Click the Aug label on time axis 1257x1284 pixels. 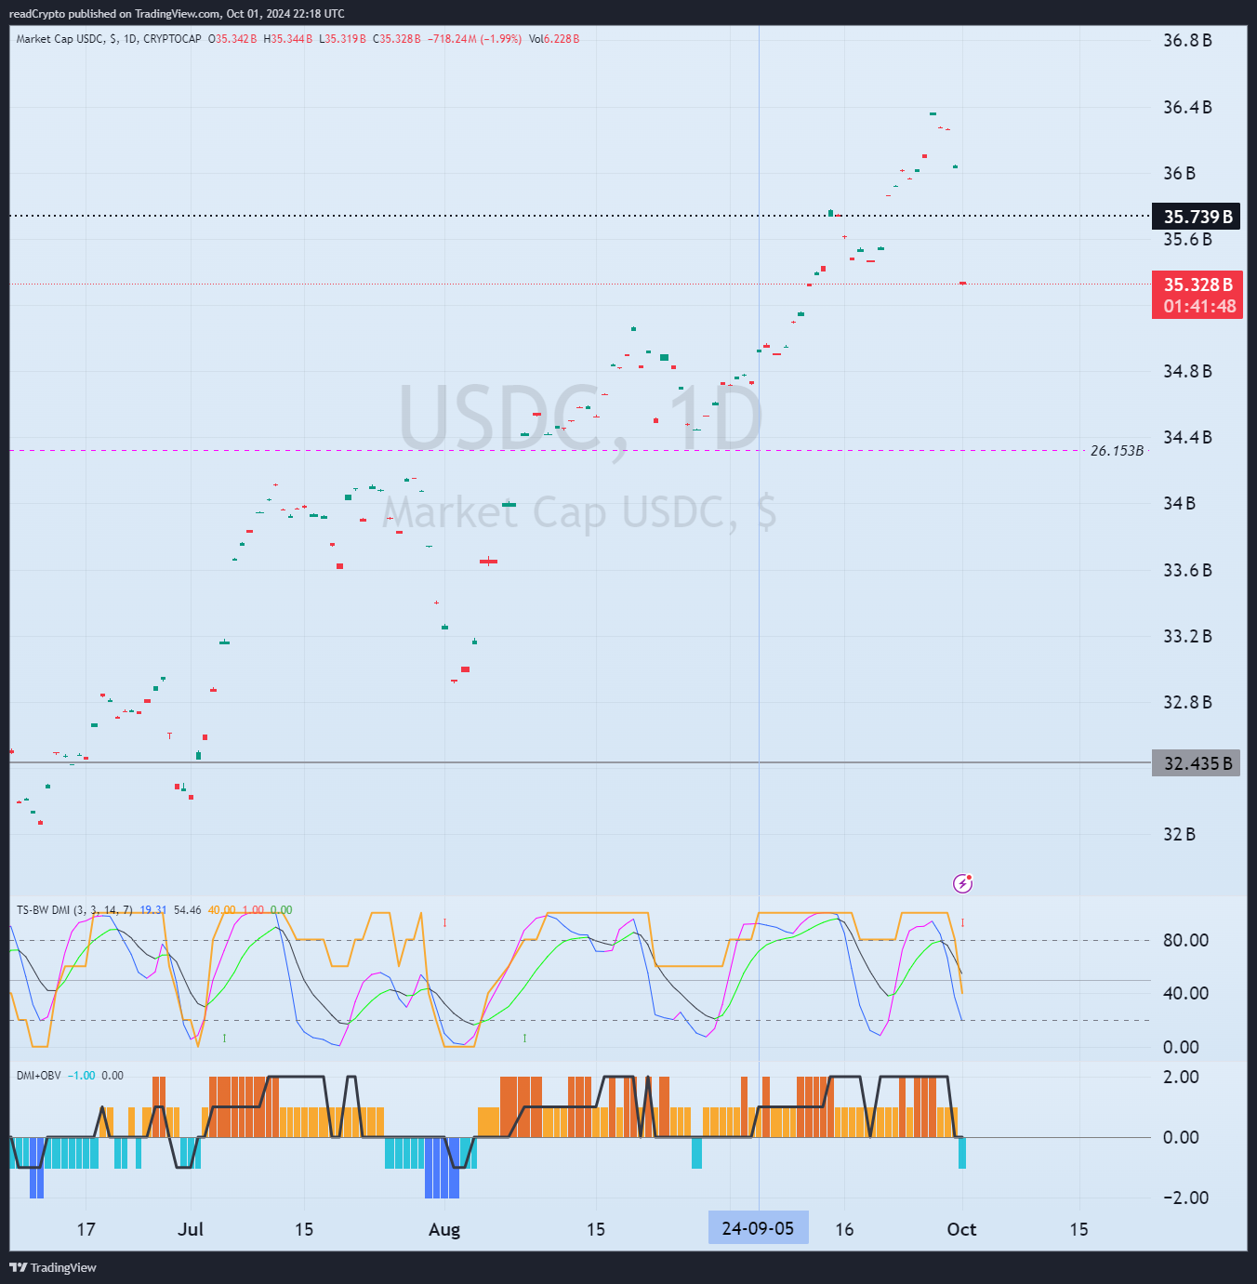[444, 1229]
